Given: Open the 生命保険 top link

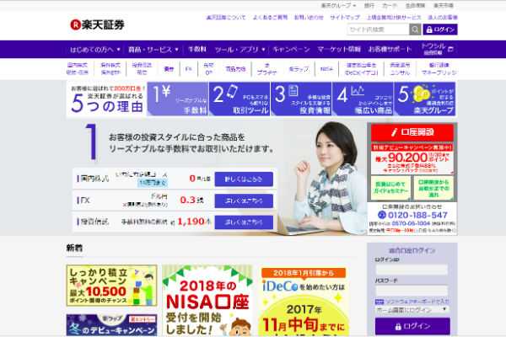Looking at the screenshot, I should pos(415,6).
